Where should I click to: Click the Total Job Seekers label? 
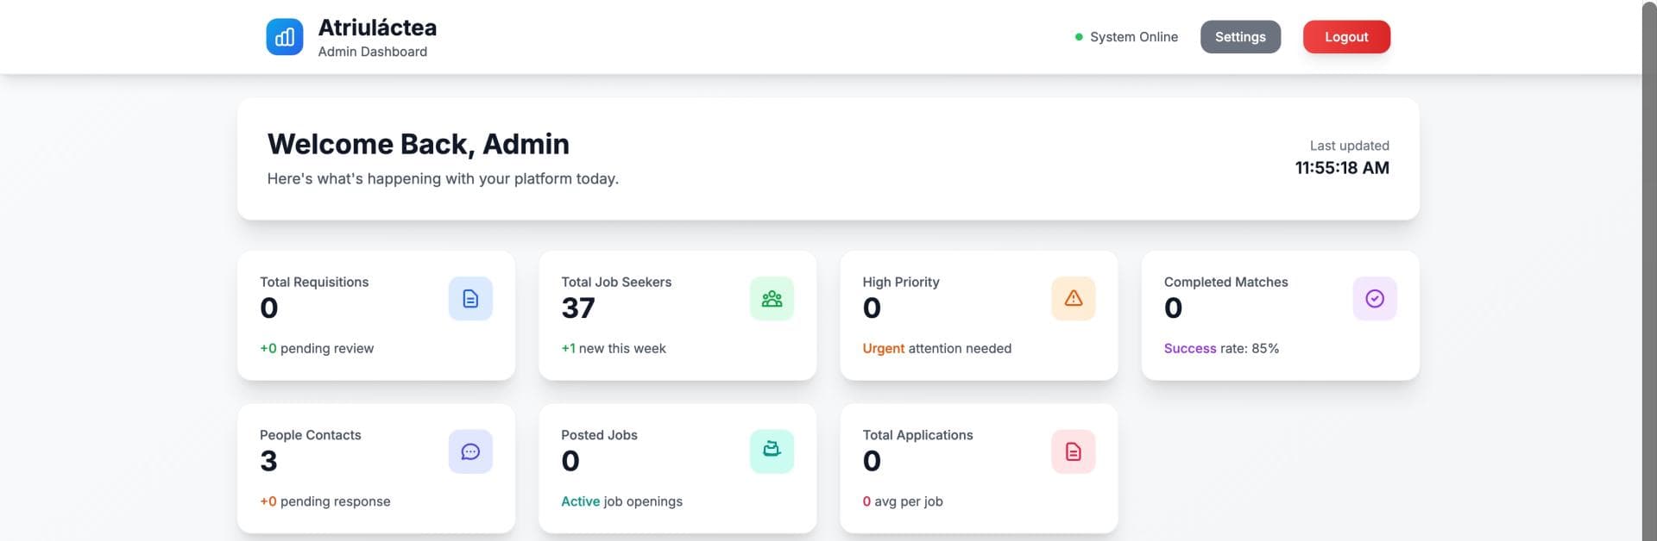click(x=616, y=282)
